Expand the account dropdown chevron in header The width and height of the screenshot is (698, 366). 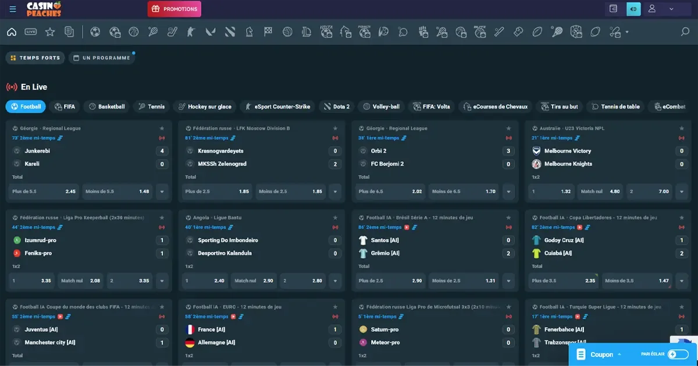(x=671, y=9)
